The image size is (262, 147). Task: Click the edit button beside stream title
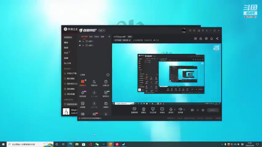130,37
